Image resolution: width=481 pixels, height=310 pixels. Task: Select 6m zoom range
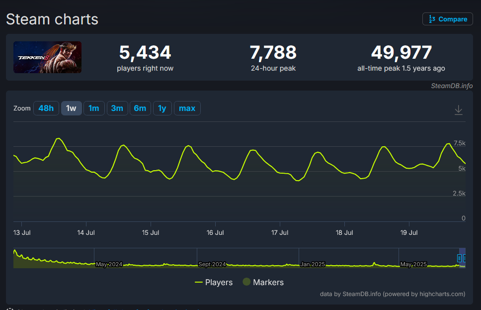(x=140, y=108)
